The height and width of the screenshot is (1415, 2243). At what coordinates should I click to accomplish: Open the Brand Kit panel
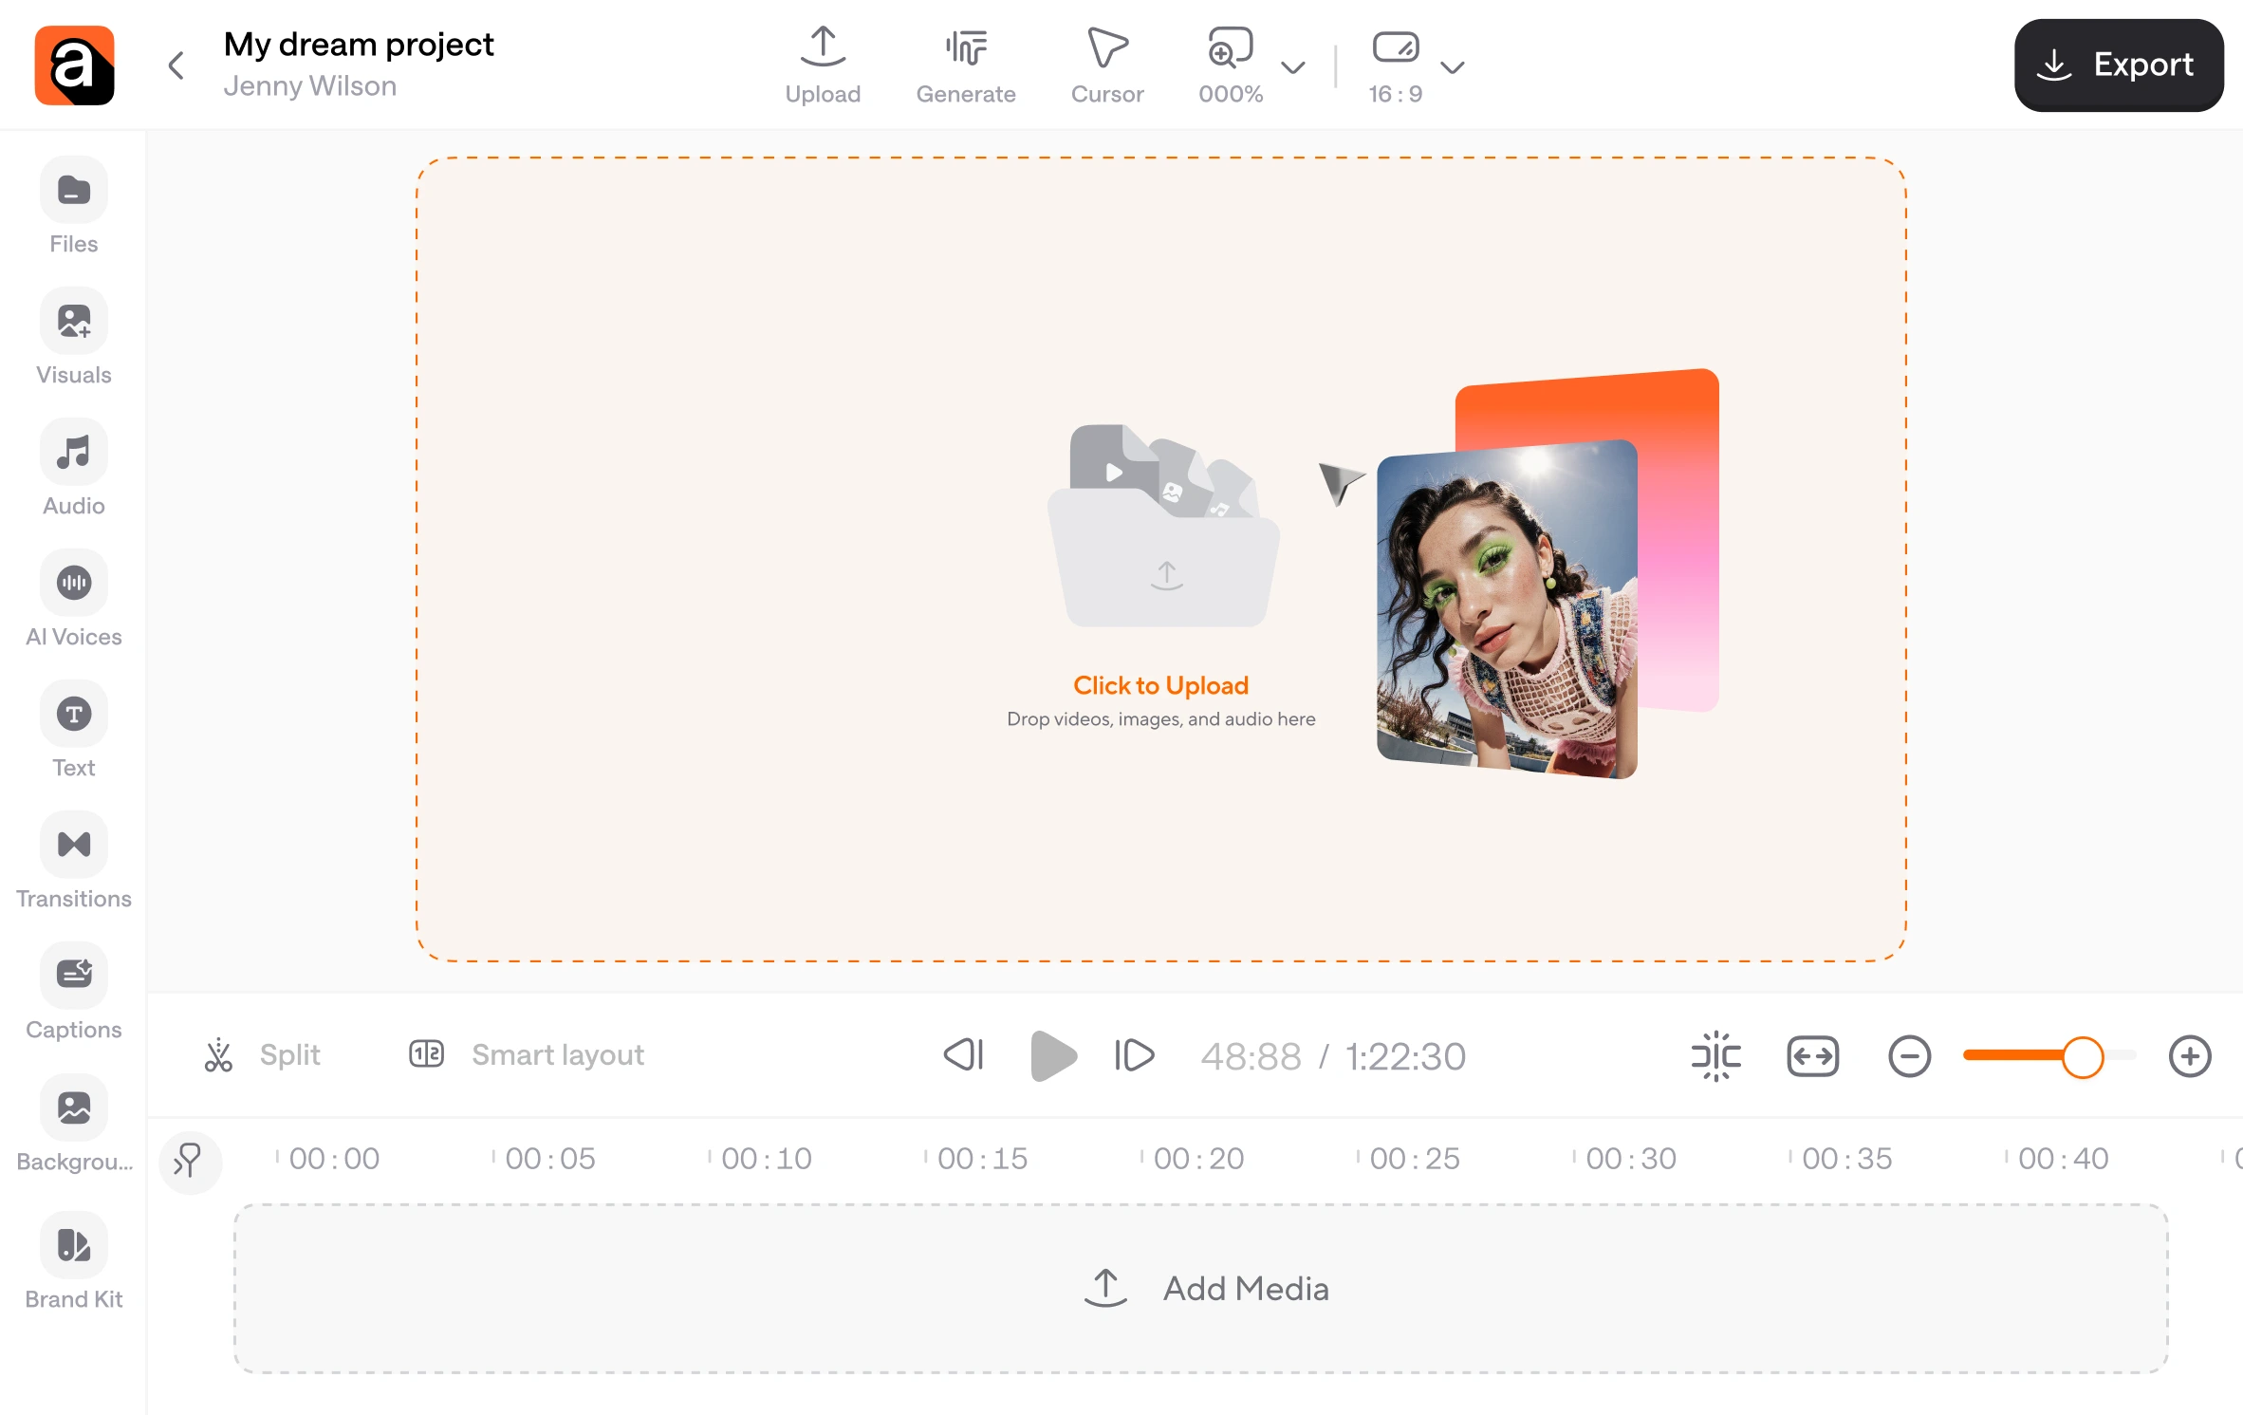(x=74, y=1245)
